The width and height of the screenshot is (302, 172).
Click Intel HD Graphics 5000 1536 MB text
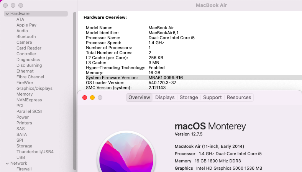click(x=229, y=168)
